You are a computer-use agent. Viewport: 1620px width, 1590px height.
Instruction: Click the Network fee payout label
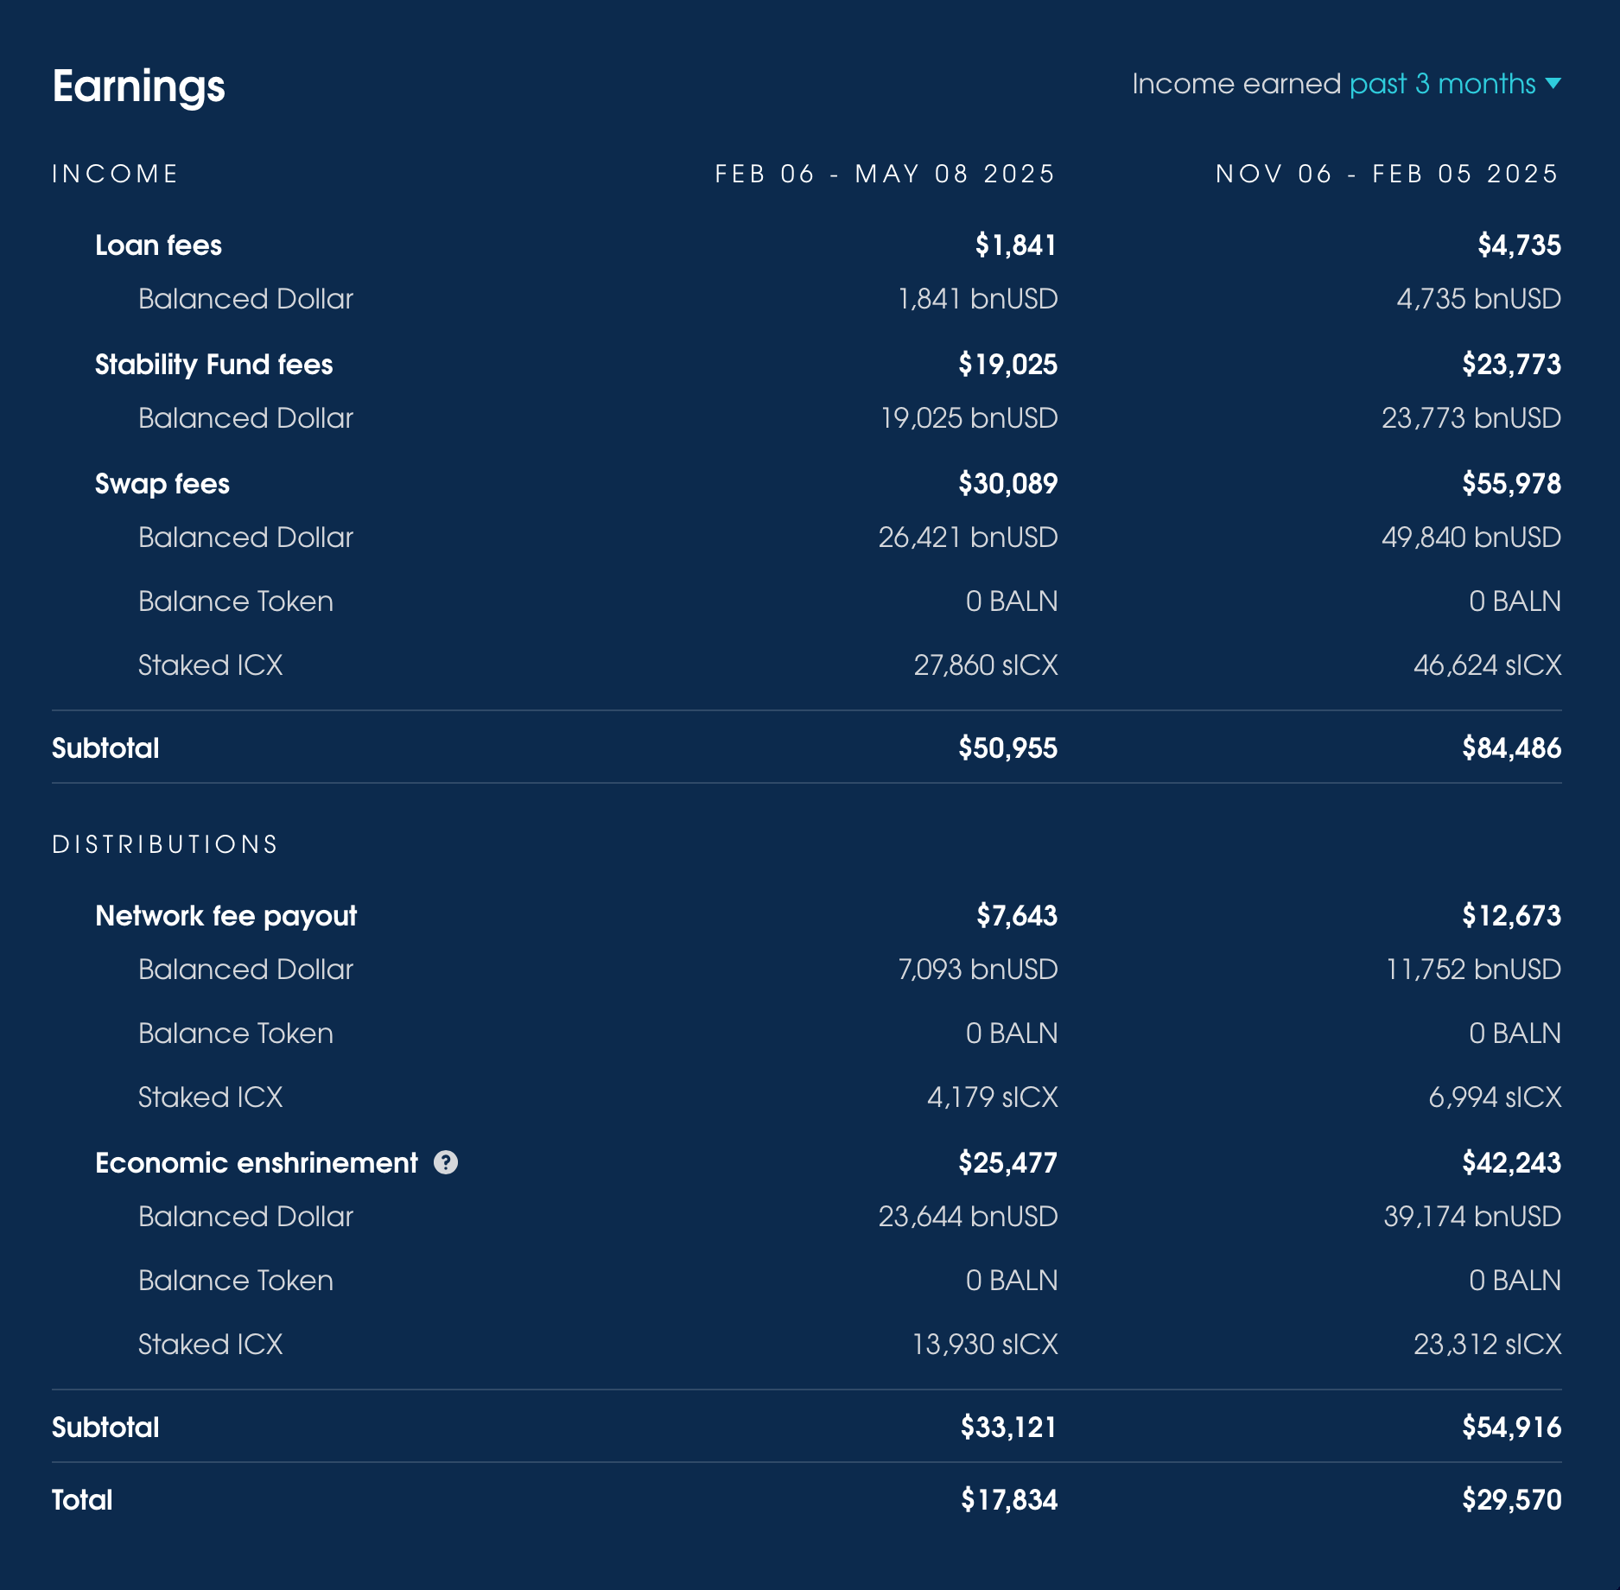tap(226, 916)
